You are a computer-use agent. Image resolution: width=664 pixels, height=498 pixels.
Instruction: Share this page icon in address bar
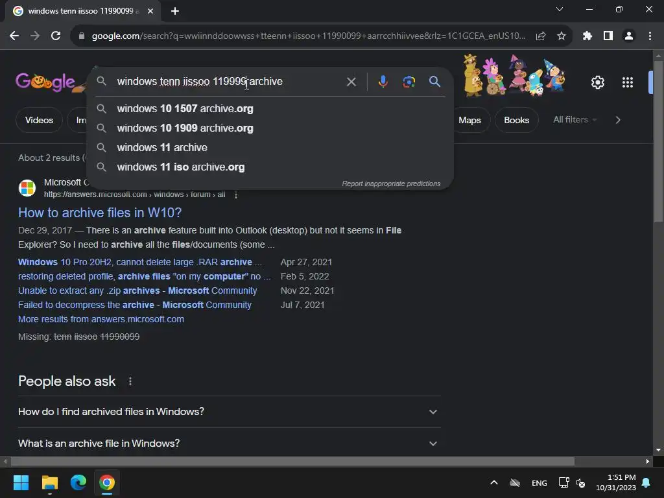point(541,36)
